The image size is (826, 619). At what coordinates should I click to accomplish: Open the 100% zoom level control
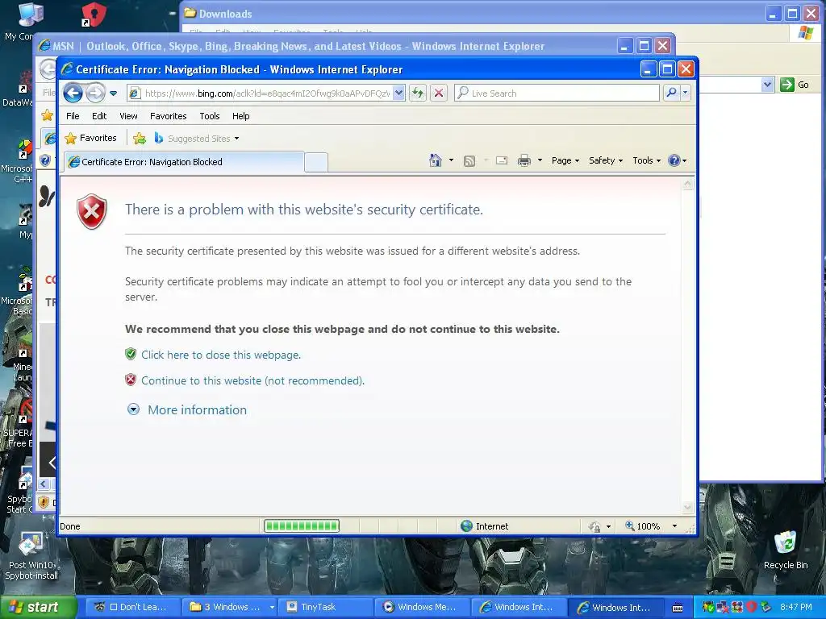(651, 526)
